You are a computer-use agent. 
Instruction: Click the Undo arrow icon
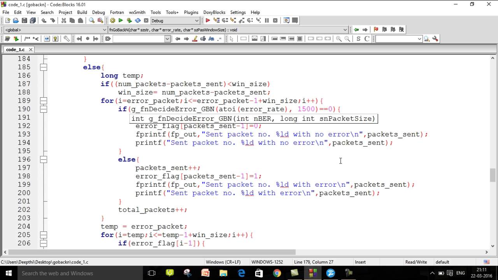44,21
